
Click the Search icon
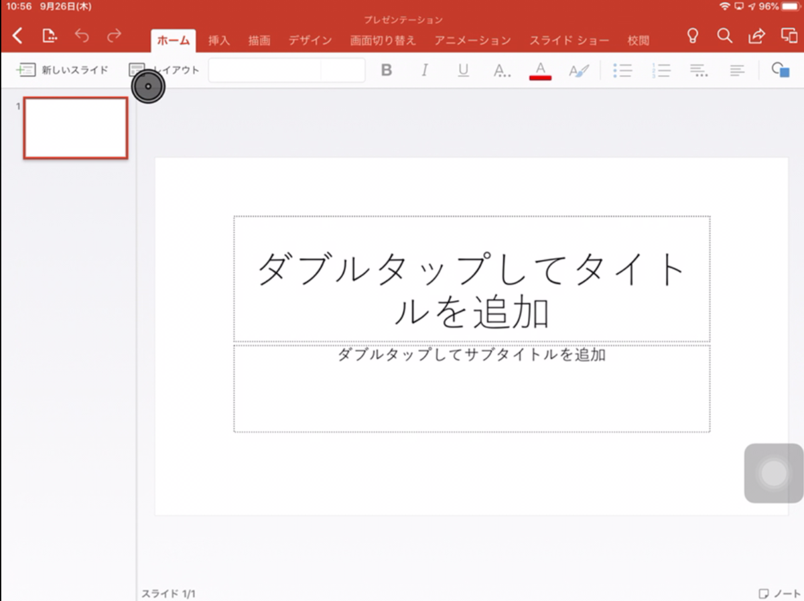[725, 37]
